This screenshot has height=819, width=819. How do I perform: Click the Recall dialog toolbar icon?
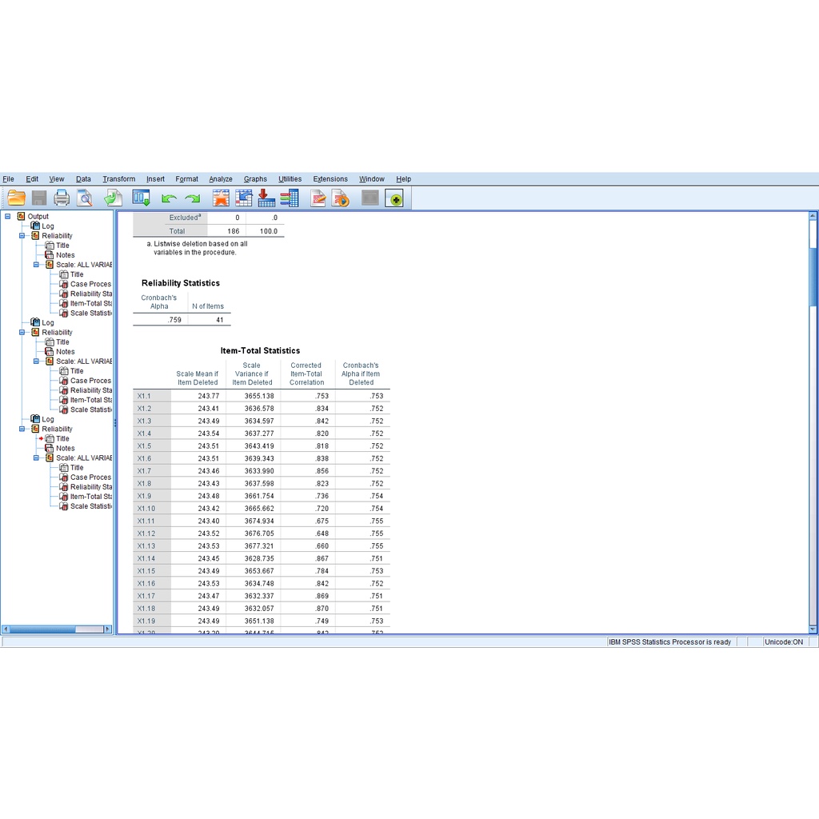pos(142,198)
